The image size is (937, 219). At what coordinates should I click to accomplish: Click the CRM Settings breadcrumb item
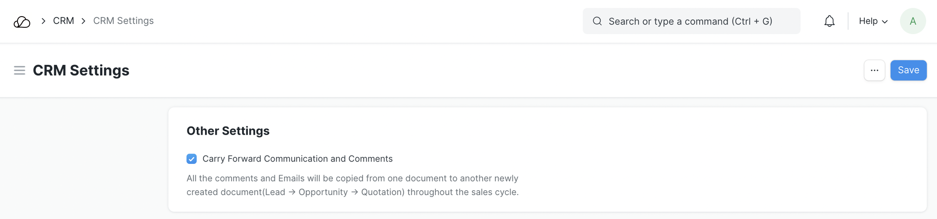123,21
